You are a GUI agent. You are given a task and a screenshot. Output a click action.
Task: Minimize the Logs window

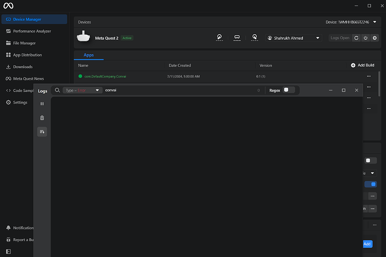coord(331,91)
